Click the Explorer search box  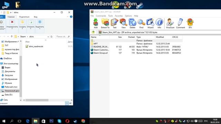tap(63, 37)
